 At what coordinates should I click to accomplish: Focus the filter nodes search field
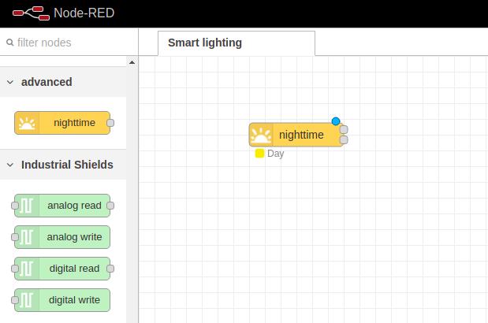pyautogui.click(x=69, y=43)
